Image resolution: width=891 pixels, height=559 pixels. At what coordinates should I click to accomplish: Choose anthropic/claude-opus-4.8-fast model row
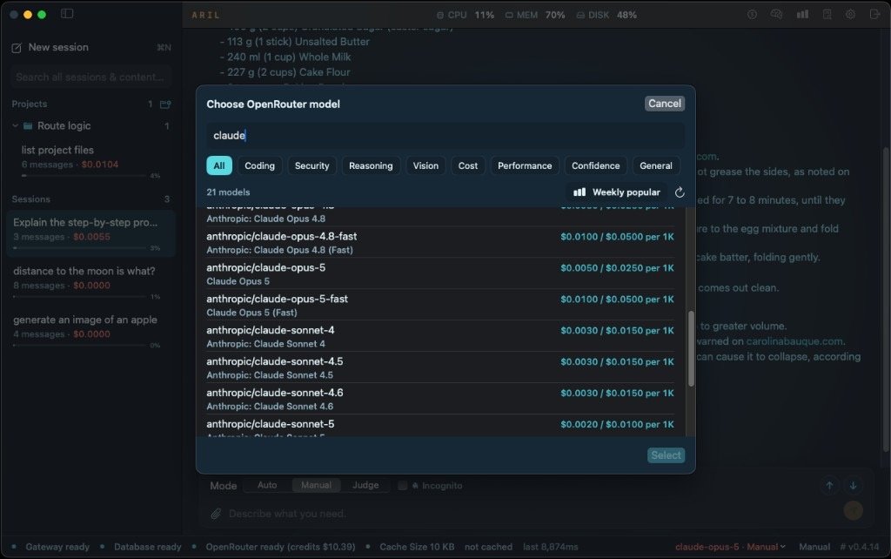(440, 242)
